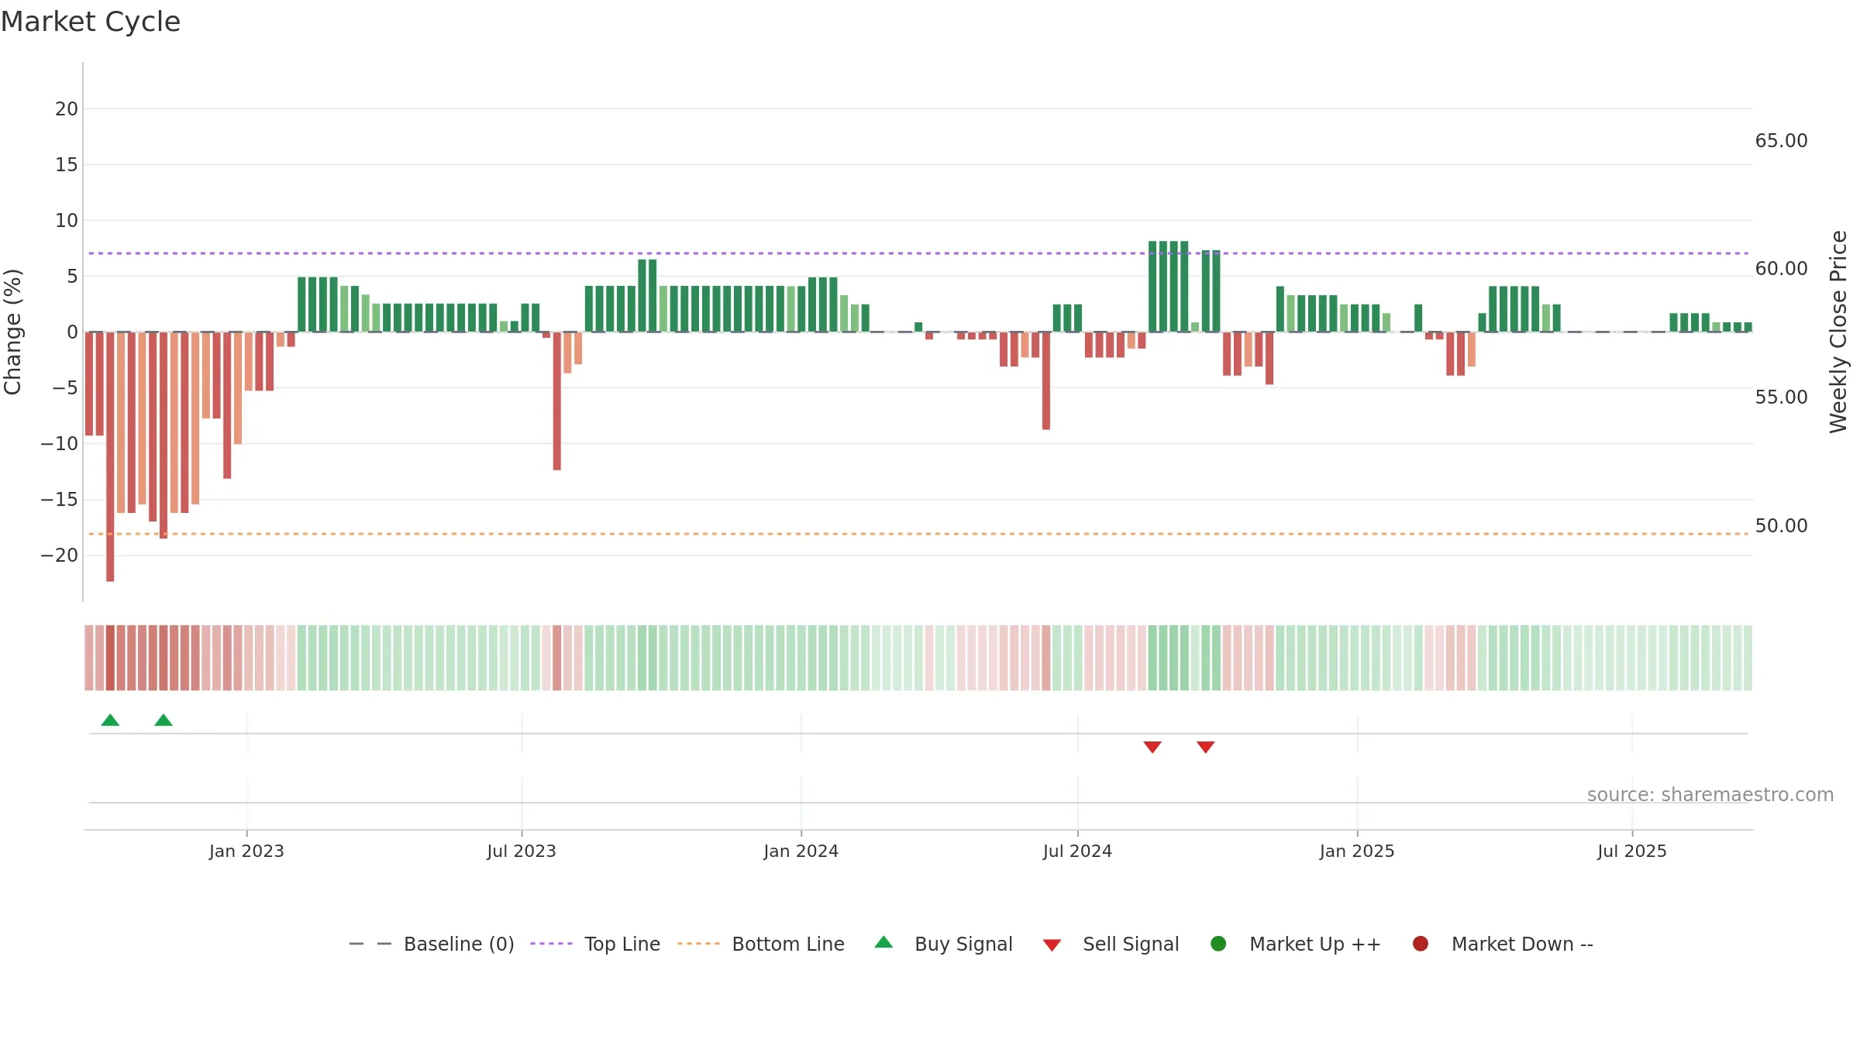Toggle the Bottom Line legend label
Screen dimensions: 1860x1046
[x=788, y=944]
